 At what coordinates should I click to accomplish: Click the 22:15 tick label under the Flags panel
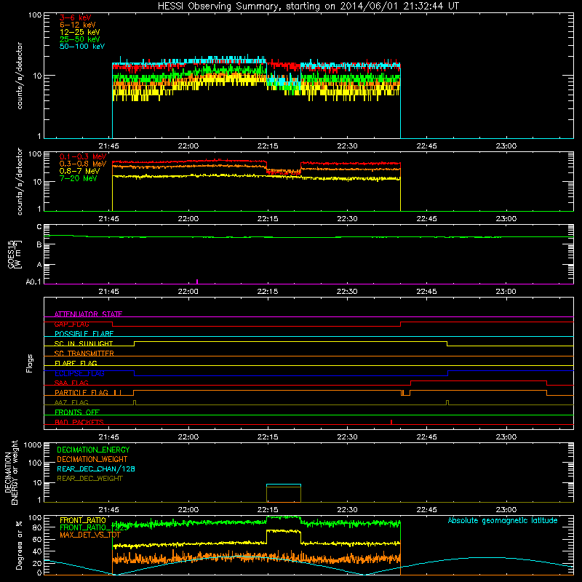tap(268, 437)
